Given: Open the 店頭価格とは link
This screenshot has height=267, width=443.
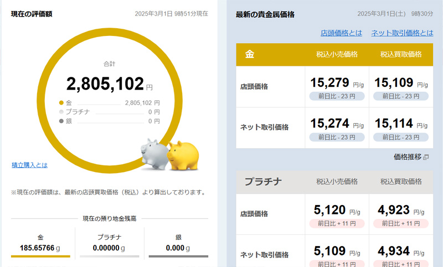Looking at the screenshot, I should click(341, 33).
